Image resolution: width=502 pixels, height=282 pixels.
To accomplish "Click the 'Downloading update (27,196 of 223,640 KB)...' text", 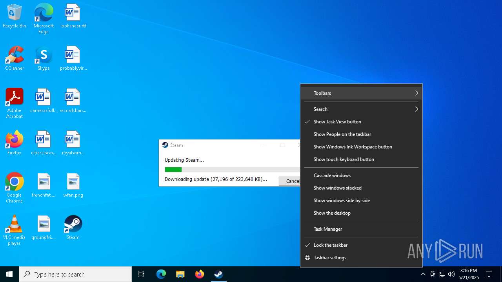I will point(216,179).
